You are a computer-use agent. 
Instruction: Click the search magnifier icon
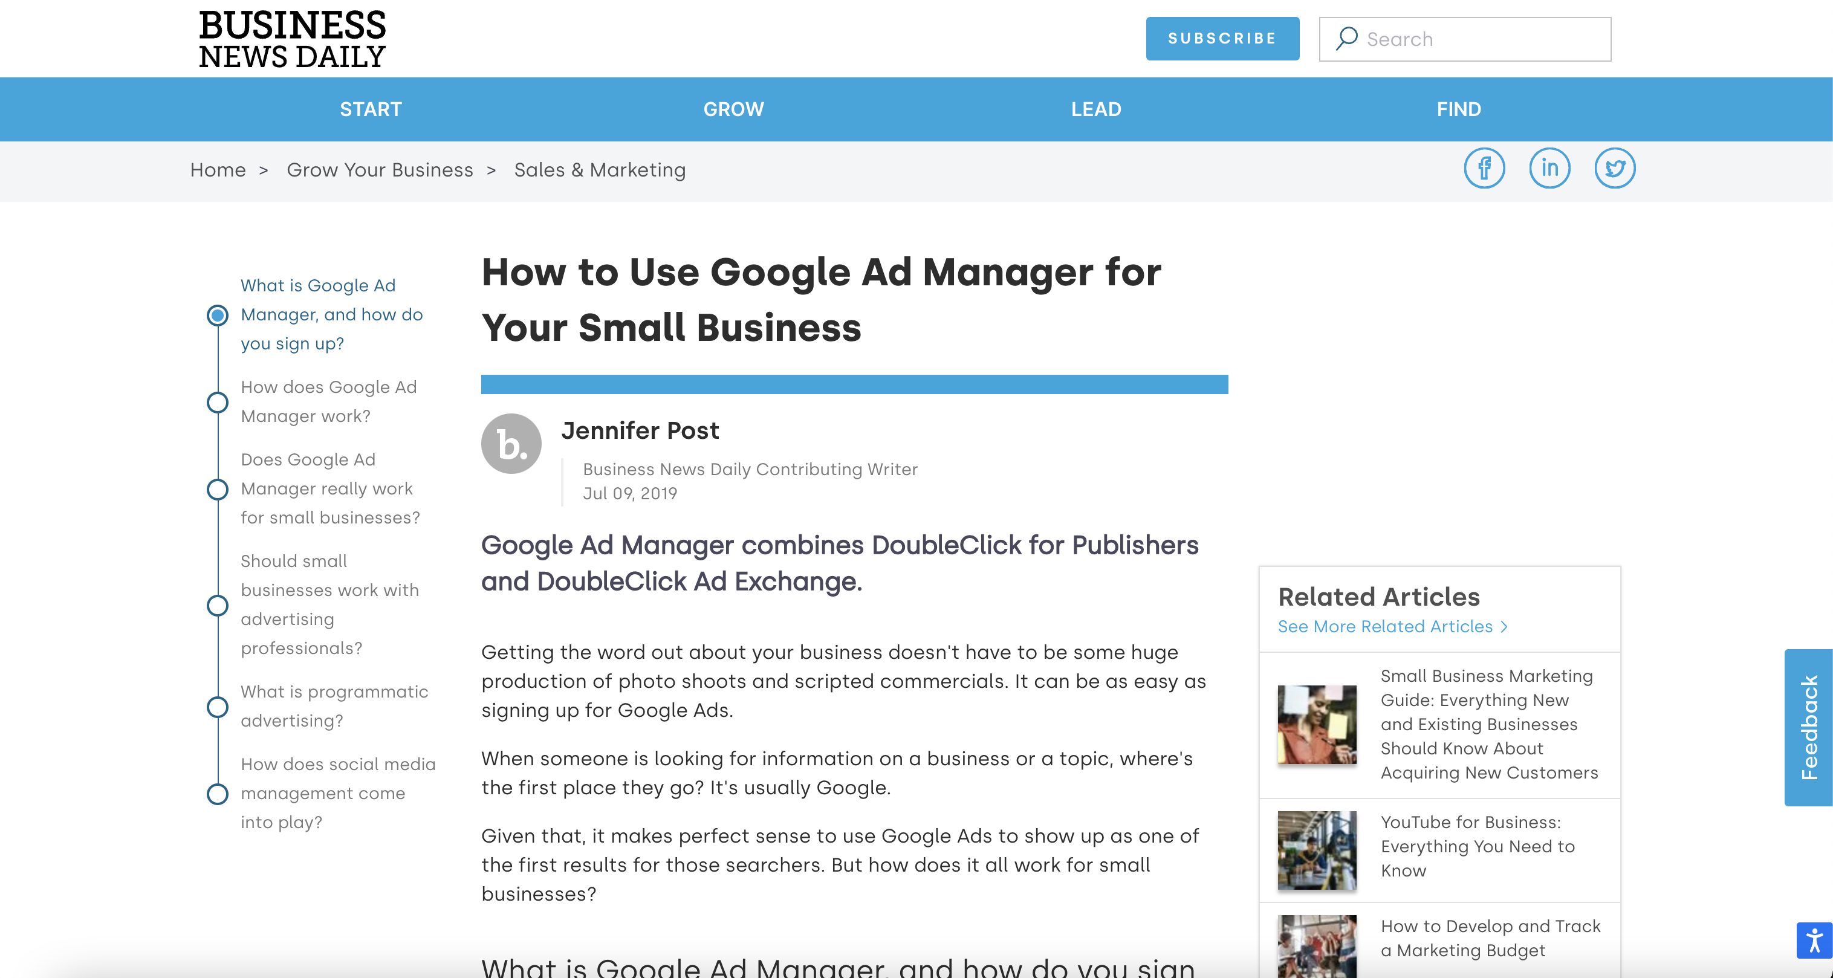coord(1346,39)
